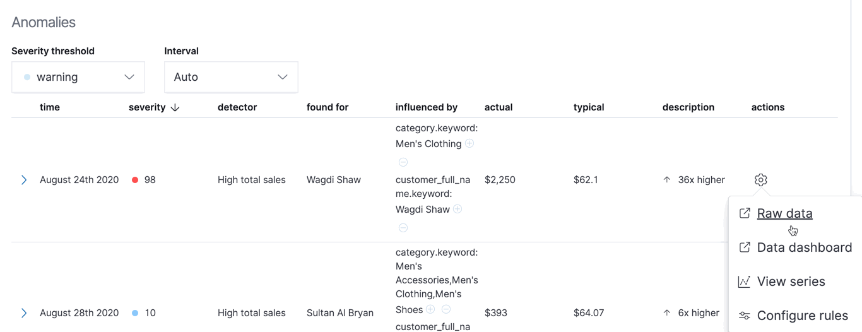Expand the August 24th 2020 anomaly row
The height and width of the screenshot is (332, 862).
(24, 180)
